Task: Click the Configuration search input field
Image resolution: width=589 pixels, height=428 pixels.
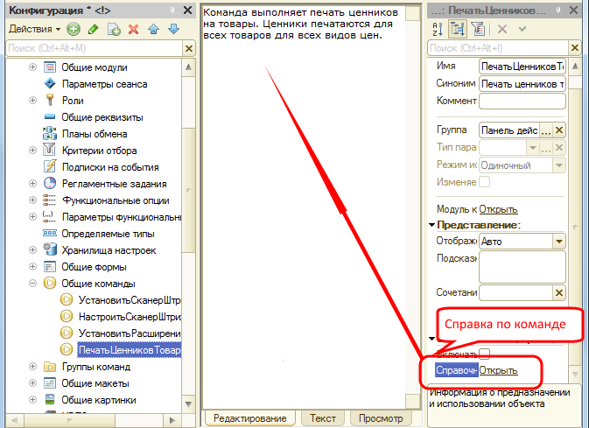Action: pyautogui.click(x=95, y=48)
